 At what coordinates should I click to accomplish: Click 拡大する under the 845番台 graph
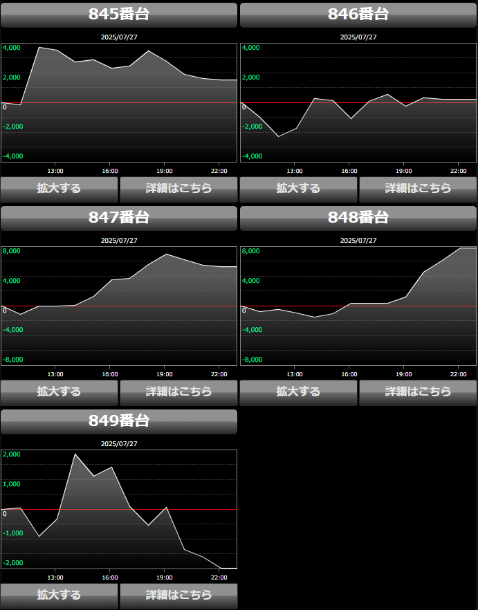pyautogui.click(x=59, y=190)
